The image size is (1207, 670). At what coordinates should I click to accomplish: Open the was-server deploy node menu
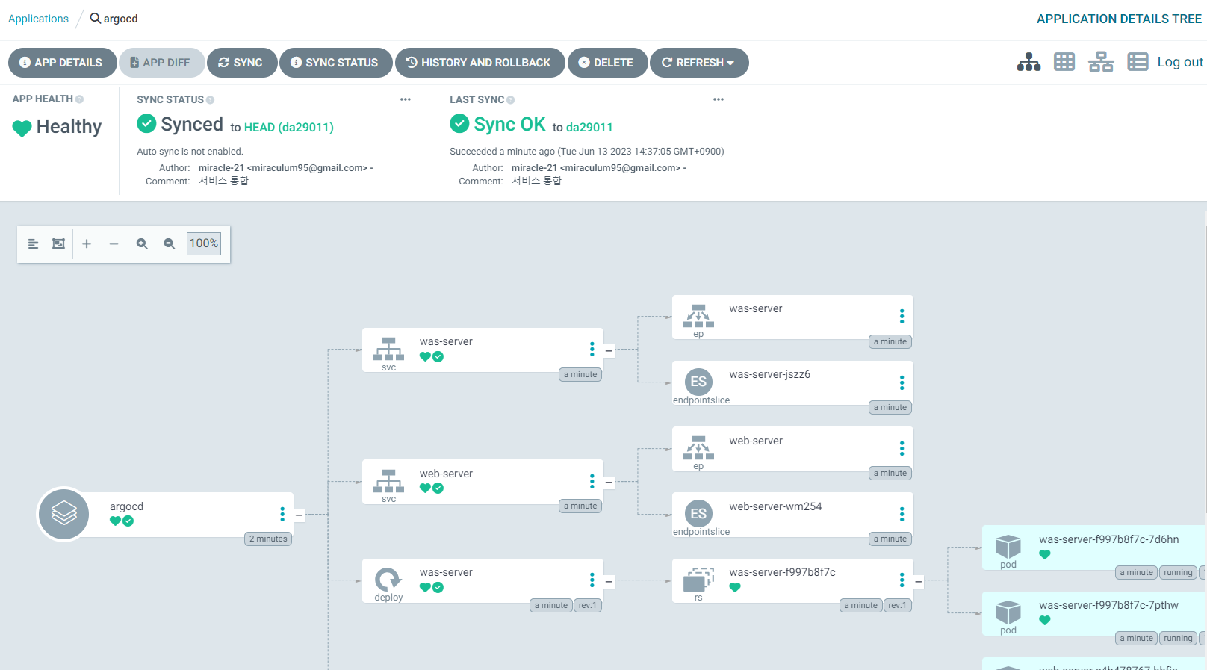(x=592, y=580)
